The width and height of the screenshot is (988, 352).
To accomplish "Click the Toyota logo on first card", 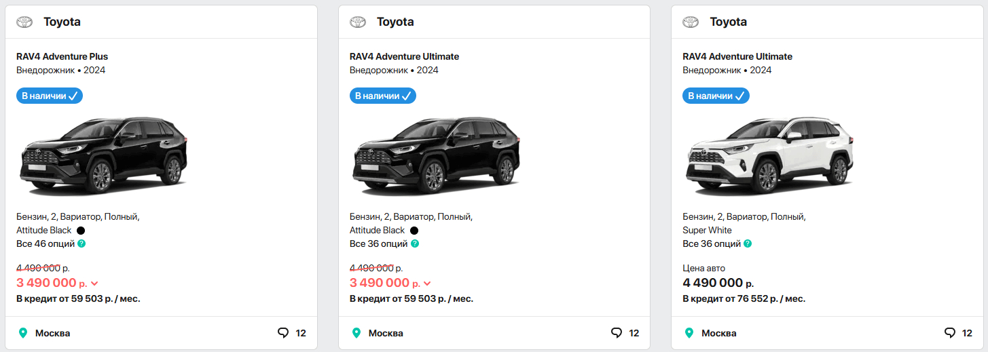I will pos(24,22).
